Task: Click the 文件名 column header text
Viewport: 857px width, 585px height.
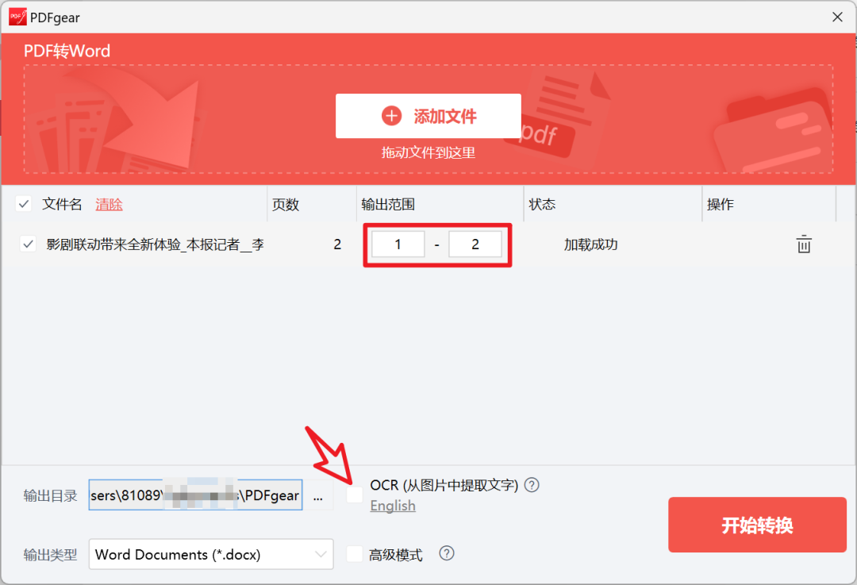Action: click(x=62, y=205)
